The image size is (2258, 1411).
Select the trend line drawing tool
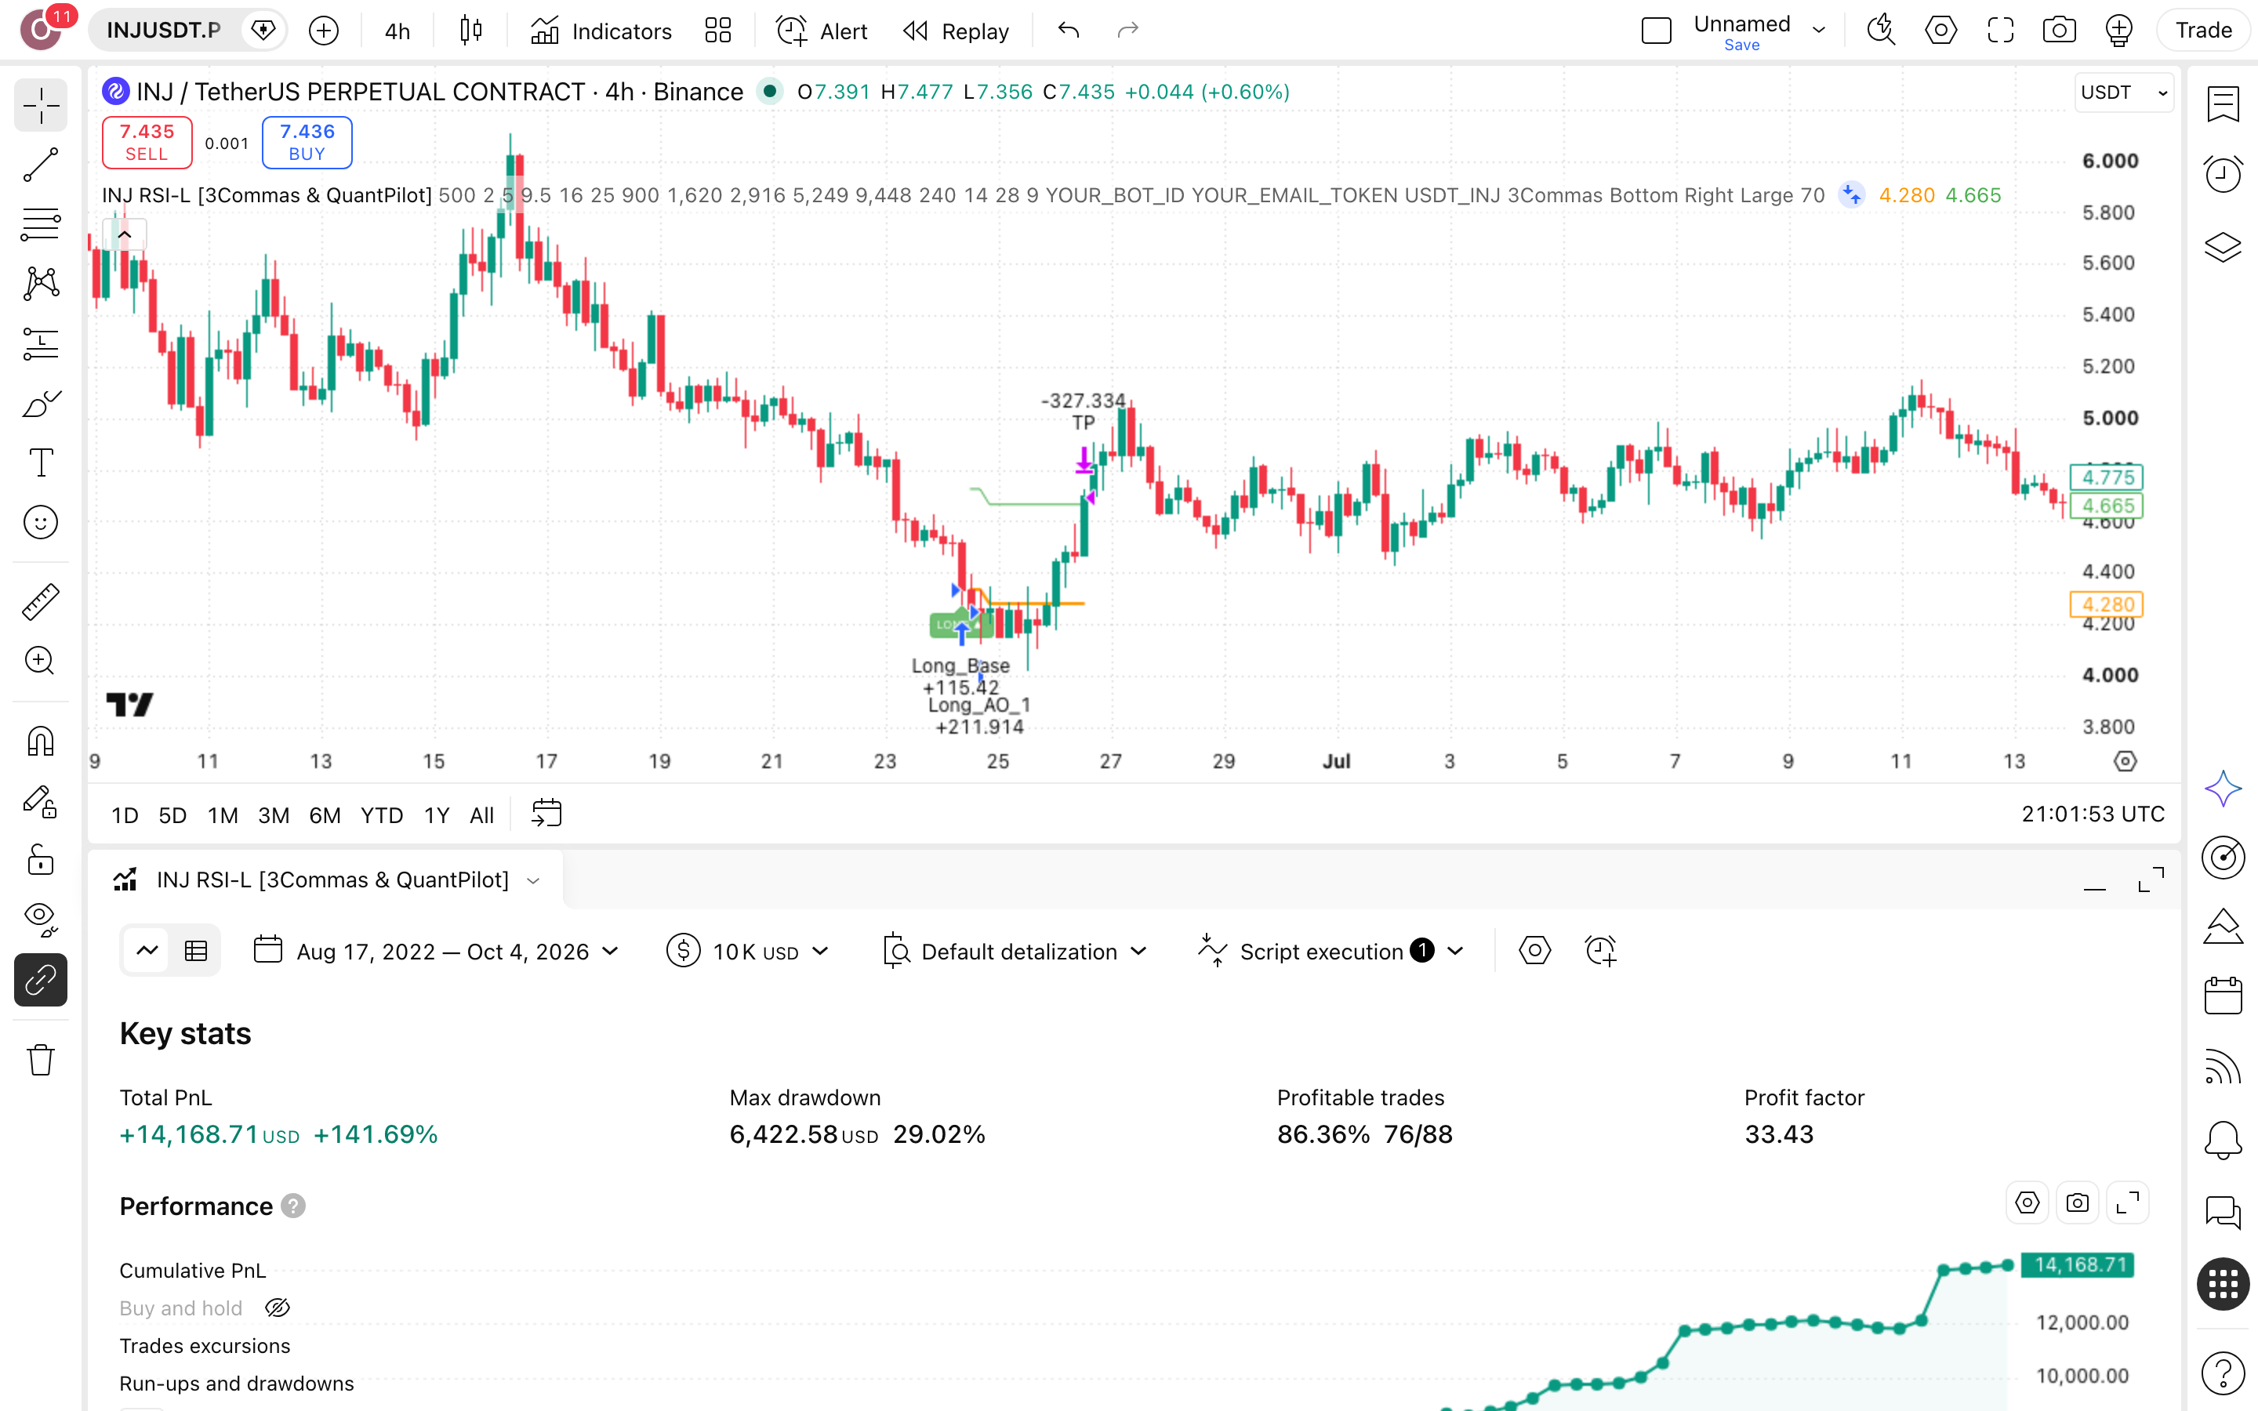40,165
